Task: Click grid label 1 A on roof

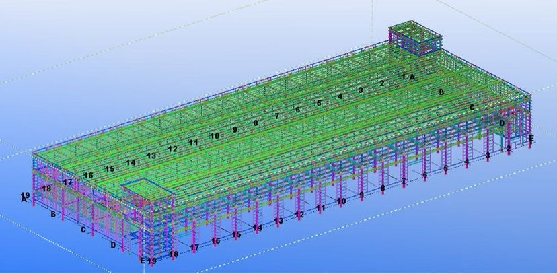Action: point(408,77)
